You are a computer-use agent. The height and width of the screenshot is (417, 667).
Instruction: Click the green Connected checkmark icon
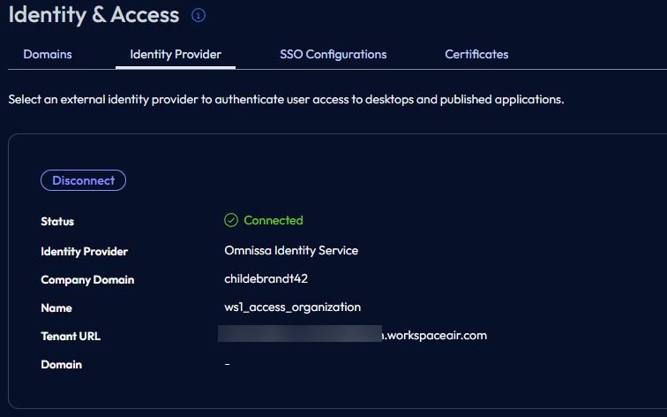click(231, 221)
